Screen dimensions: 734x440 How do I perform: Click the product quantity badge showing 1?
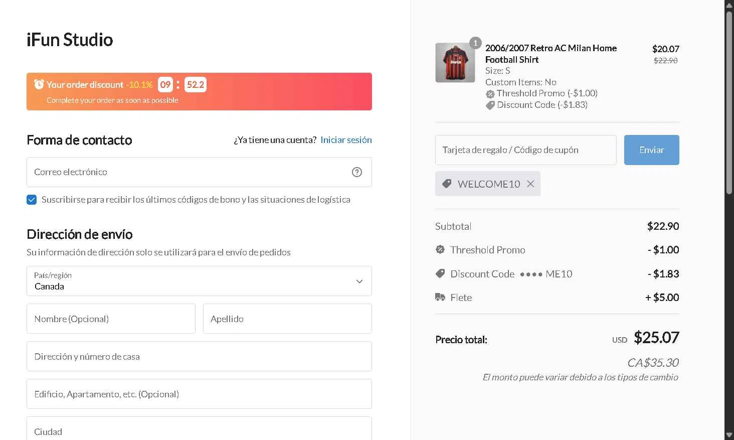point(475,43)
